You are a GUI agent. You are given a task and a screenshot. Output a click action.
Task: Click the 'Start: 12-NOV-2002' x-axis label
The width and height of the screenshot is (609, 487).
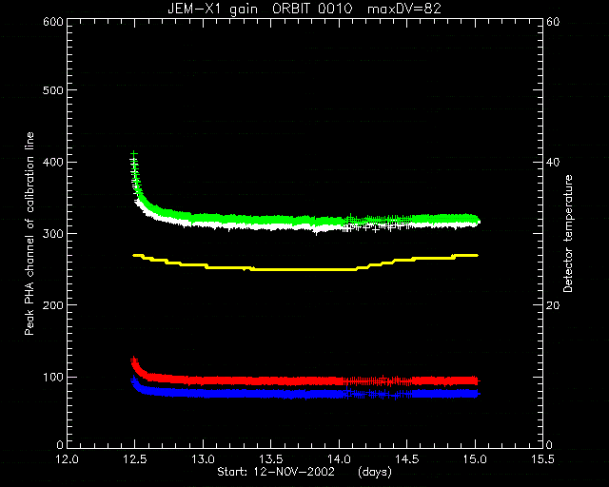point(275,472)
